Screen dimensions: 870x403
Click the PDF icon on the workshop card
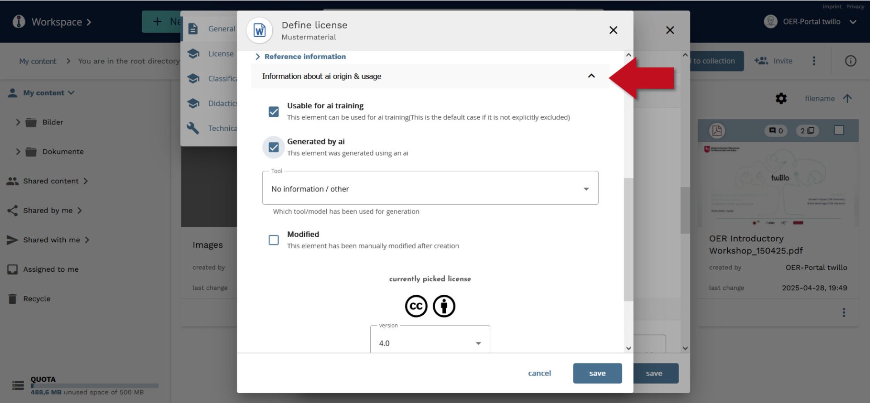pos(717,131)
